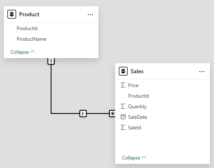214x168 pixels.
Task: Click the Sales table database icon
Action: (x=123, y=71)
